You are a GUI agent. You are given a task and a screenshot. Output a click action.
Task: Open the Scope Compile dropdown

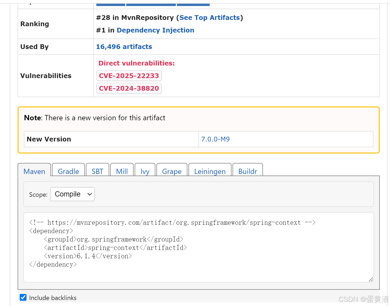click(x=72, y=194)
